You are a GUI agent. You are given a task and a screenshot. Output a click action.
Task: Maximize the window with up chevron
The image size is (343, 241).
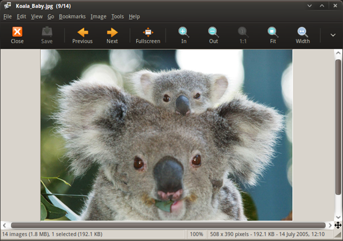coord(322,6)
